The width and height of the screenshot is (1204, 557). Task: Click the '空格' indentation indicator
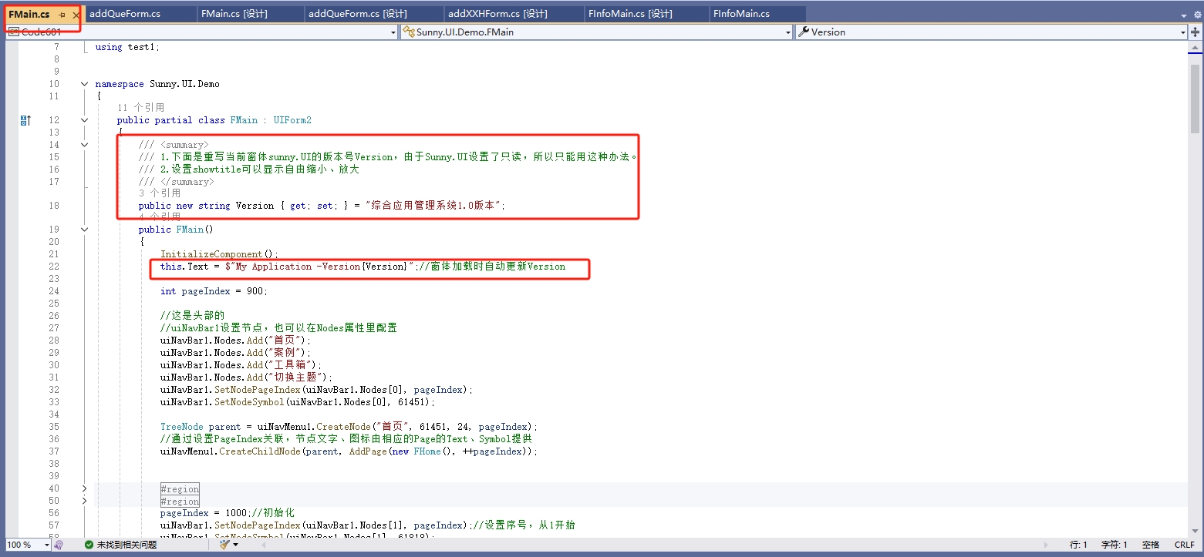(x=1151, y=545)
